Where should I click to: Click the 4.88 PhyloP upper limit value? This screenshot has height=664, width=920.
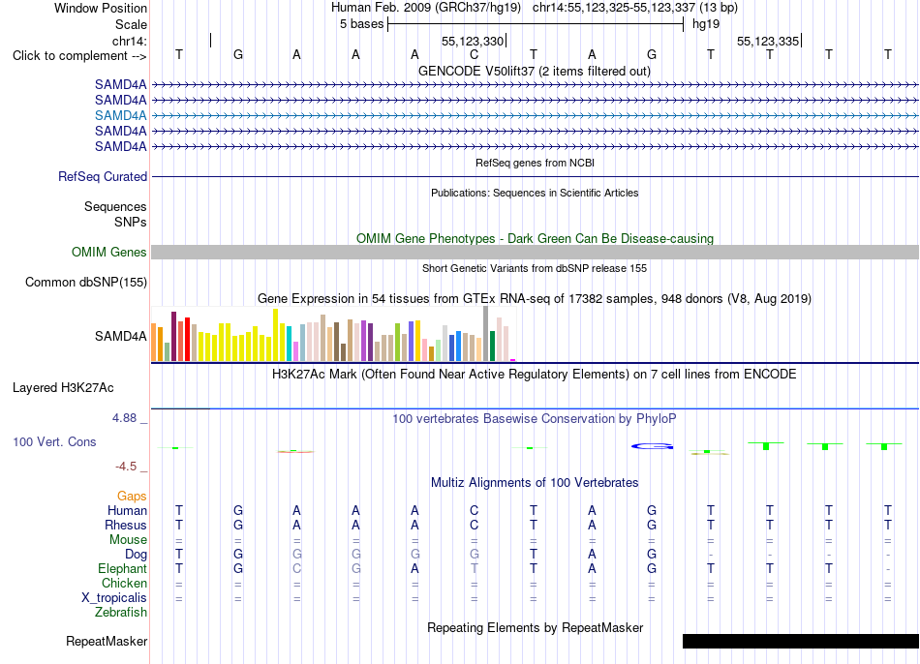(124, 417)
